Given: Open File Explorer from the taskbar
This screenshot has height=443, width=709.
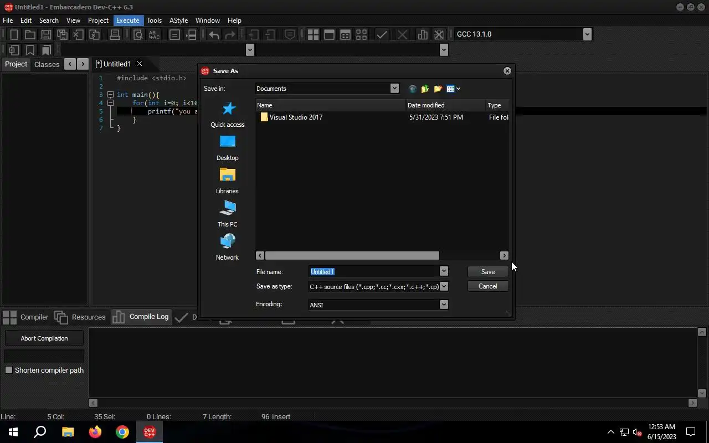Looking at the screenshot, I should pyautogui.click(x=68, y=432).
